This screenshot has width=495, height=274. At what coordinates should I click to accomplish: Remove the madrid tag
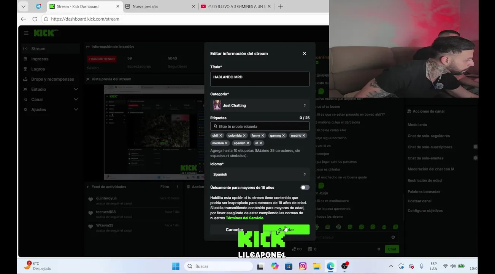(x=303, y=135)
